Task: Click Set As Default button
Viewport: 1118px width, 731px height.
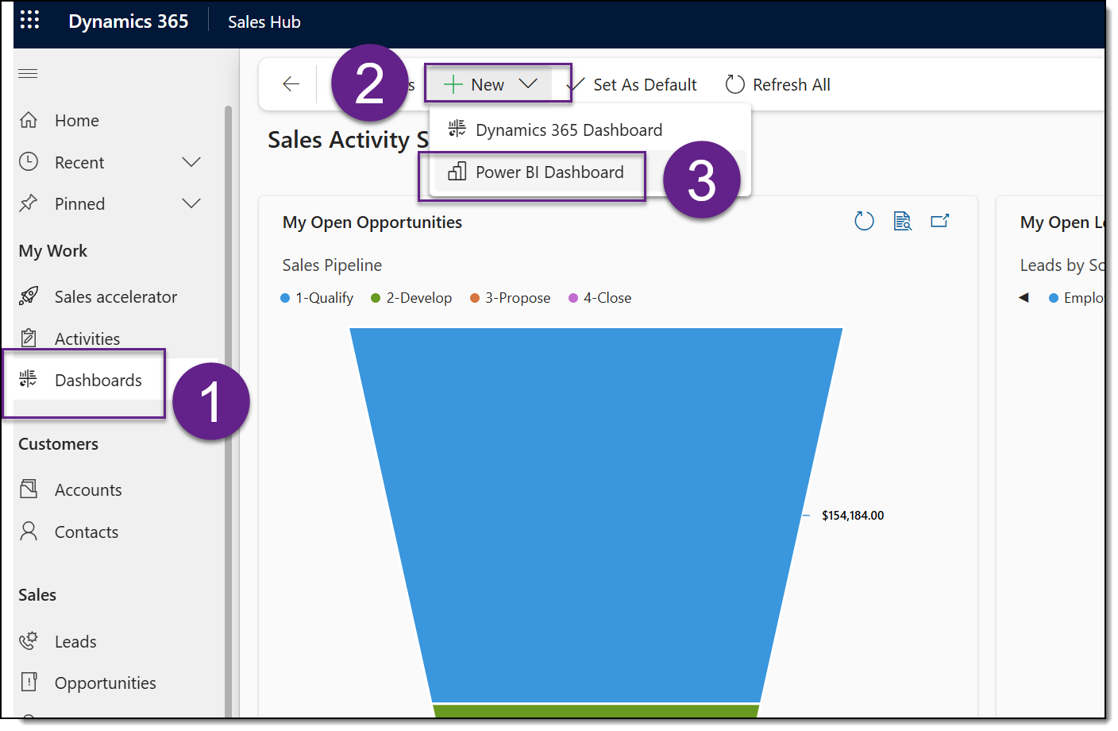Action: click(x=632, y=85)
